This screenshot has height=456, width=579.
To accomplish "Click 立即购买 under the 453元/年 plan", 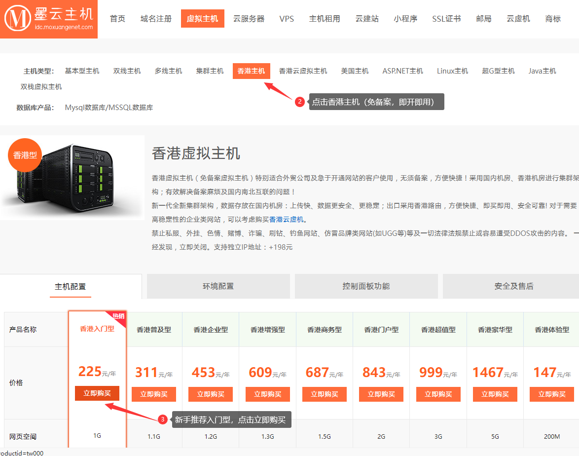I will pos(211,394).
